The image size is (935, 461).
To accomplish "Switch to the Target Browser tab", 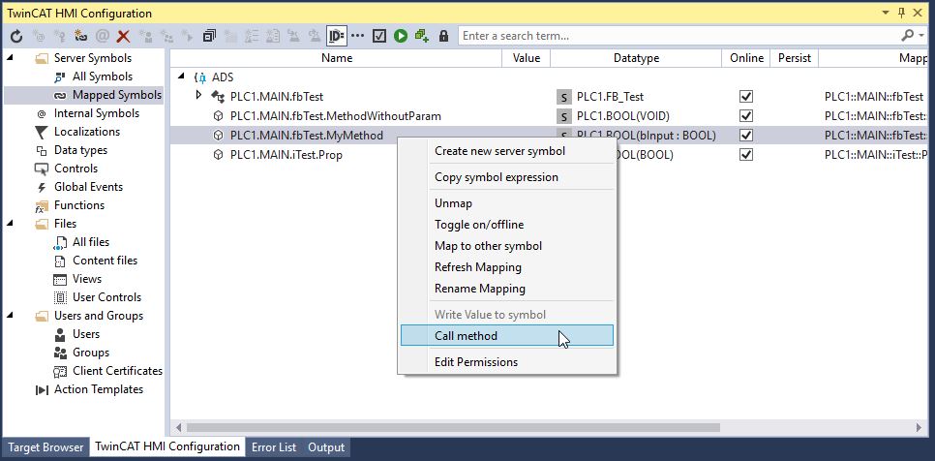I will click(45, 447).
